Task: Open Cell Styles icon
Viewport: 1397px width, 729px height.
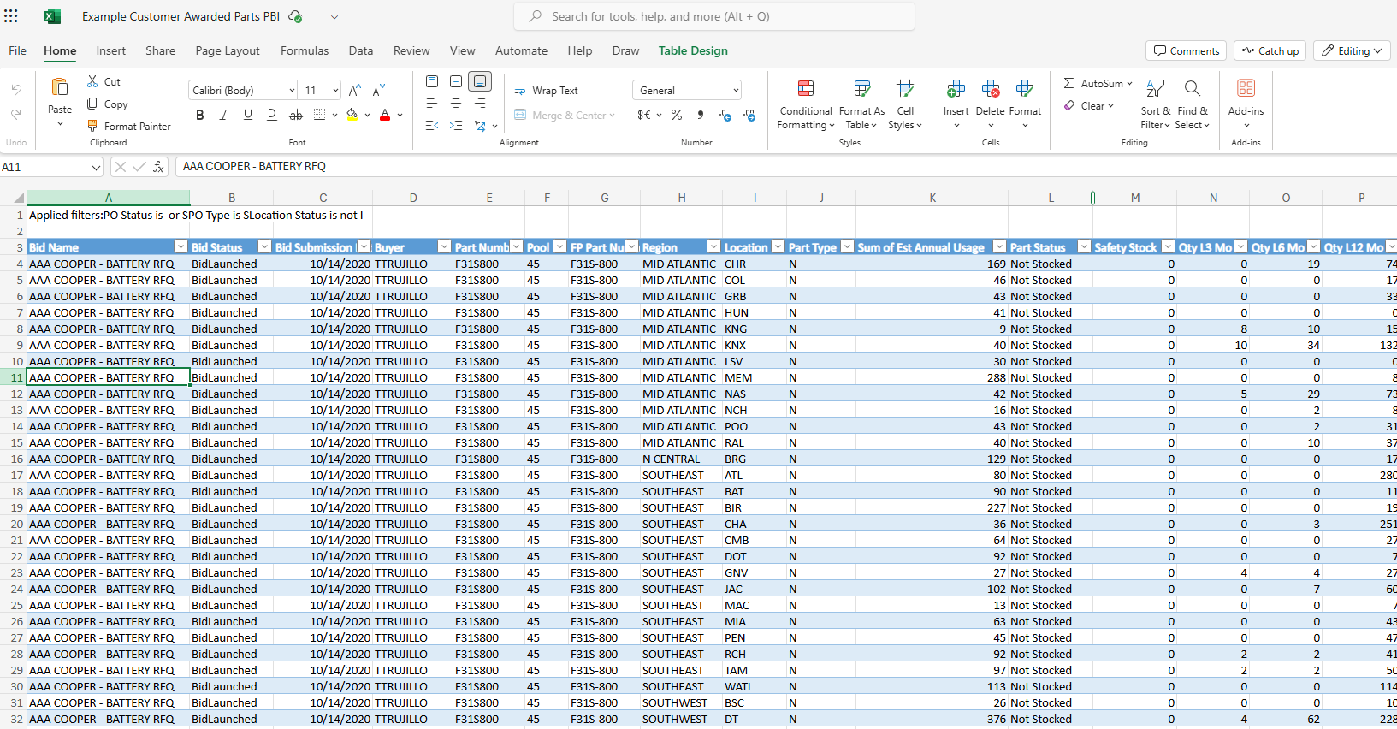Action: (905, 88)
